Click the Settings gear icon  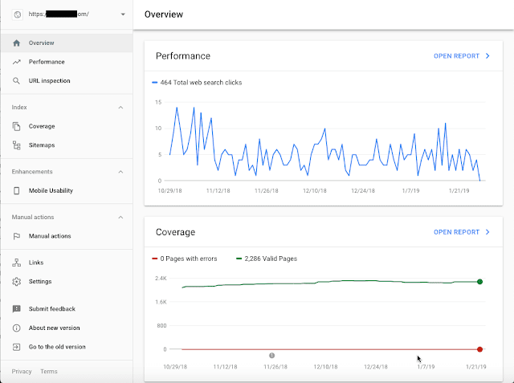tap(17, 282)
